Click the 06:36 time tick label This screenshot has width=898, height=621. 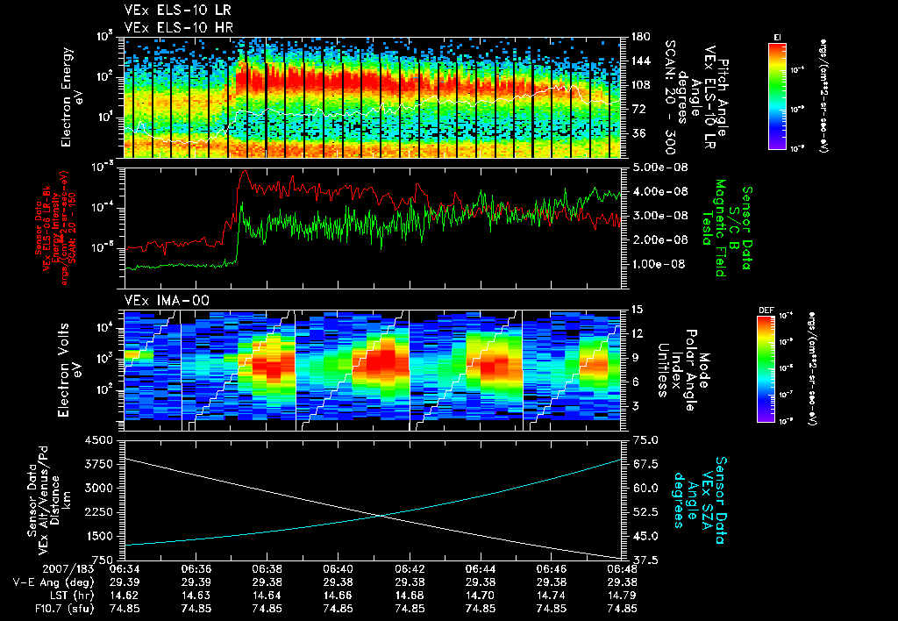coord(196,569)
